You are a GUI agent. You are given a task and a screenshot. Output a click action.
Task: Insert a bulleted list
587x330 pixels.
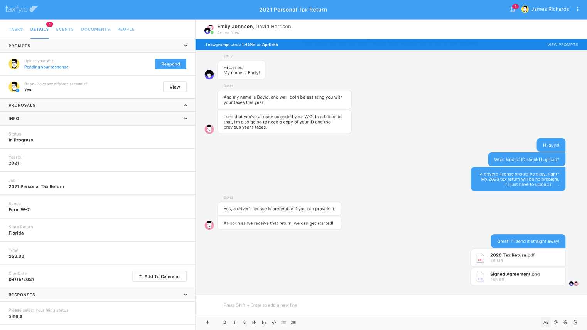pyautogui.click(x=283, y=322)
